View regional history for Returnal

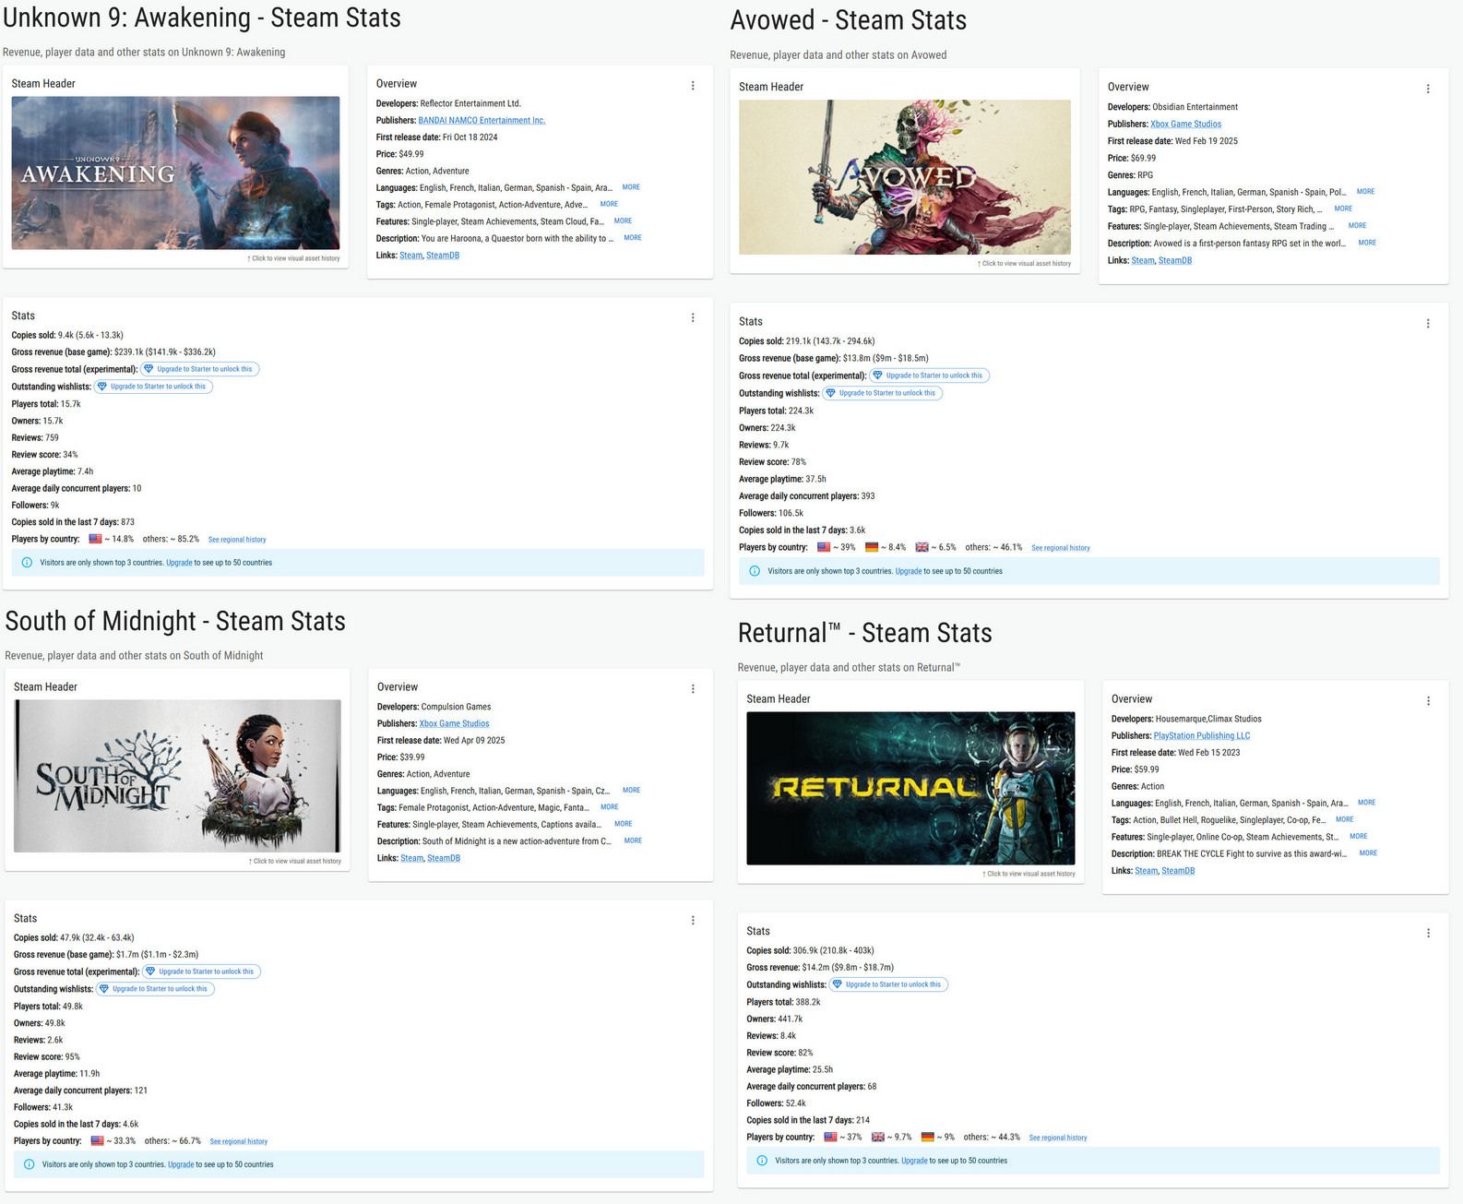coord(1058,1138)
